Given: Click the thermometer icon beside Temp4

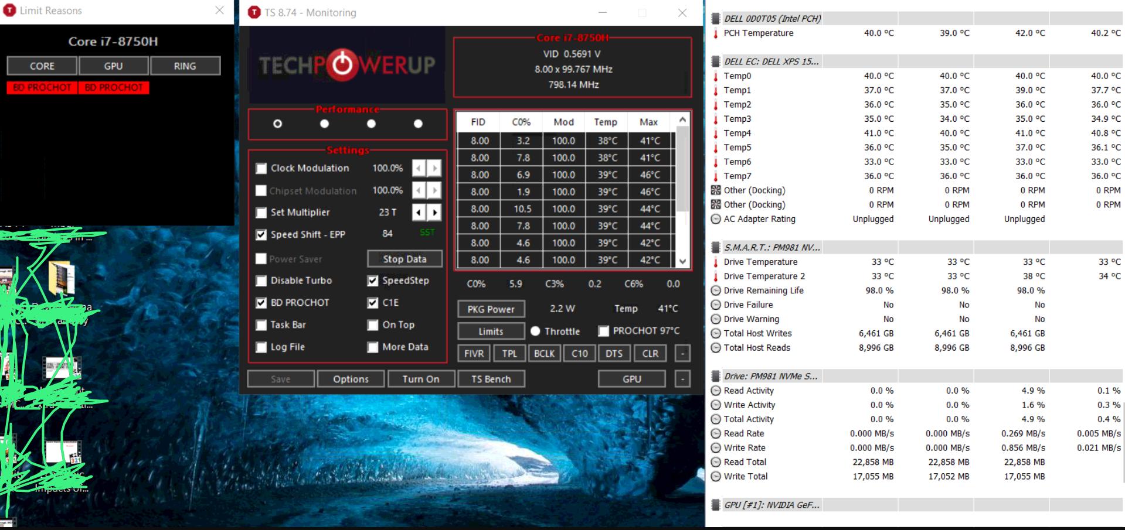Looking at the screenshot, I should click(716, 134).
